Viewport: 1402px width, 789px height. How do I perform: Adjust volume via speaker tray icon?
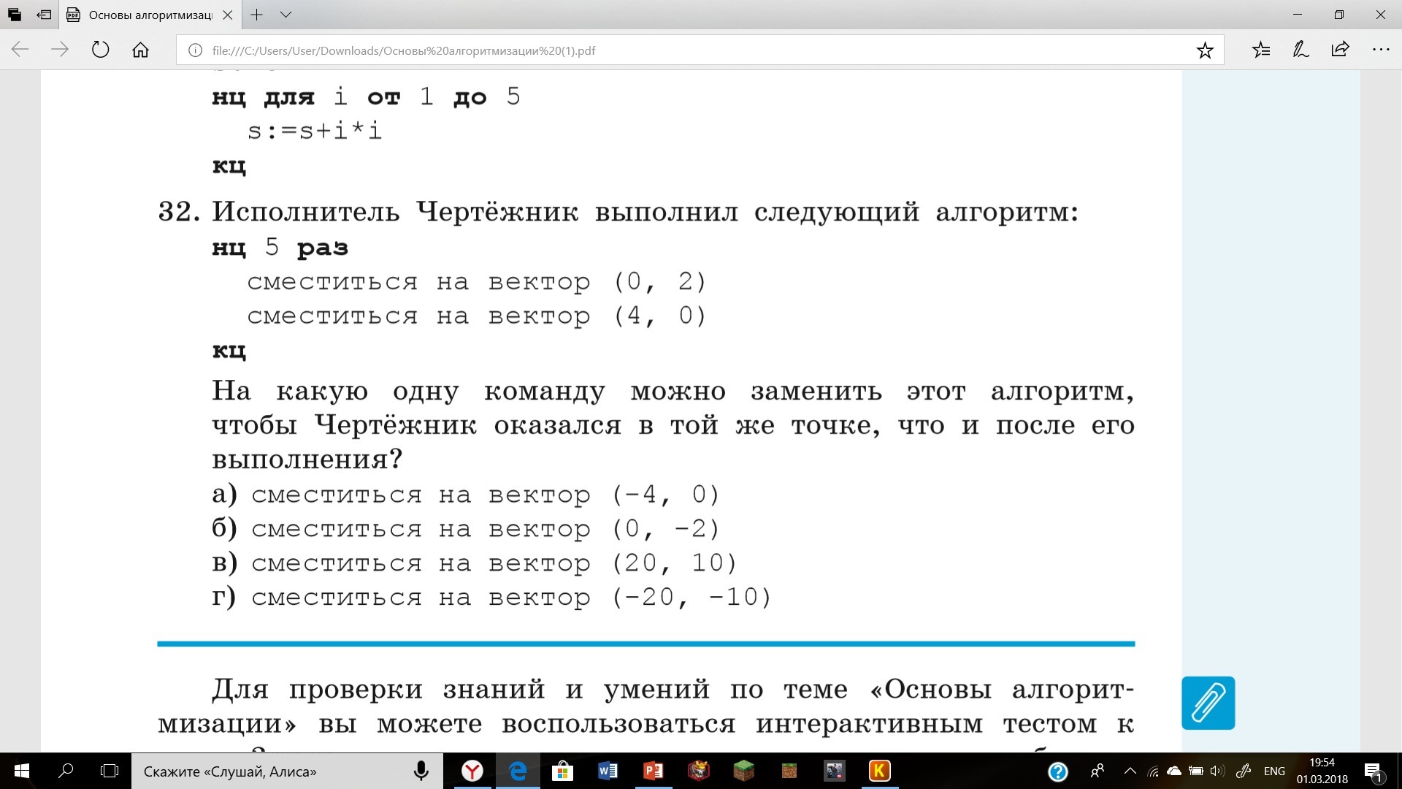(x=1217, y=771)
